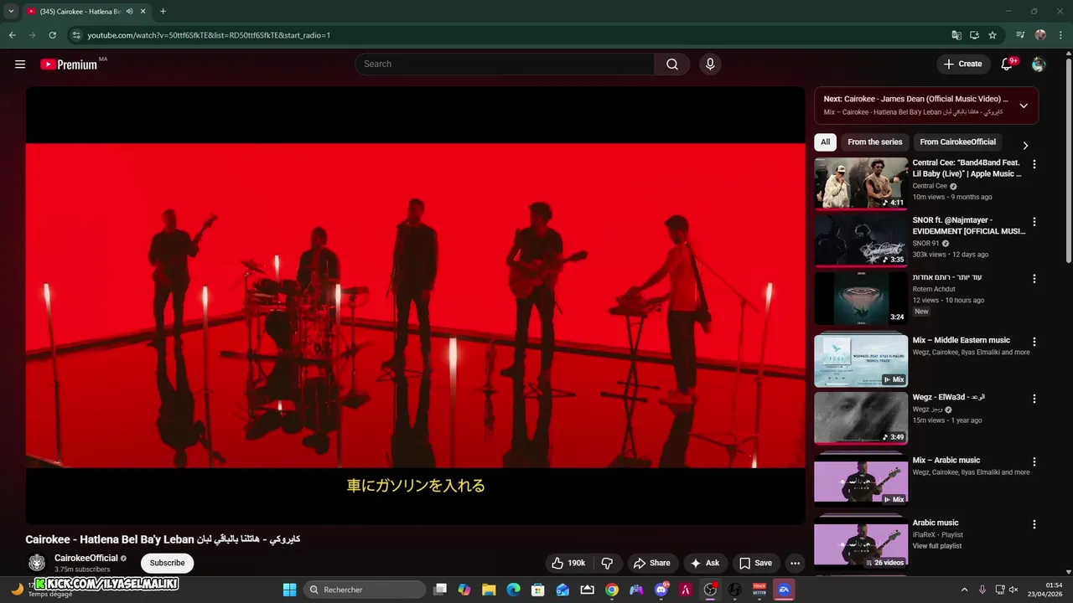Open options for Central Cee video
Image resolution: width=1073 pixels, height=603 pixels.
tap(1034, 165)
